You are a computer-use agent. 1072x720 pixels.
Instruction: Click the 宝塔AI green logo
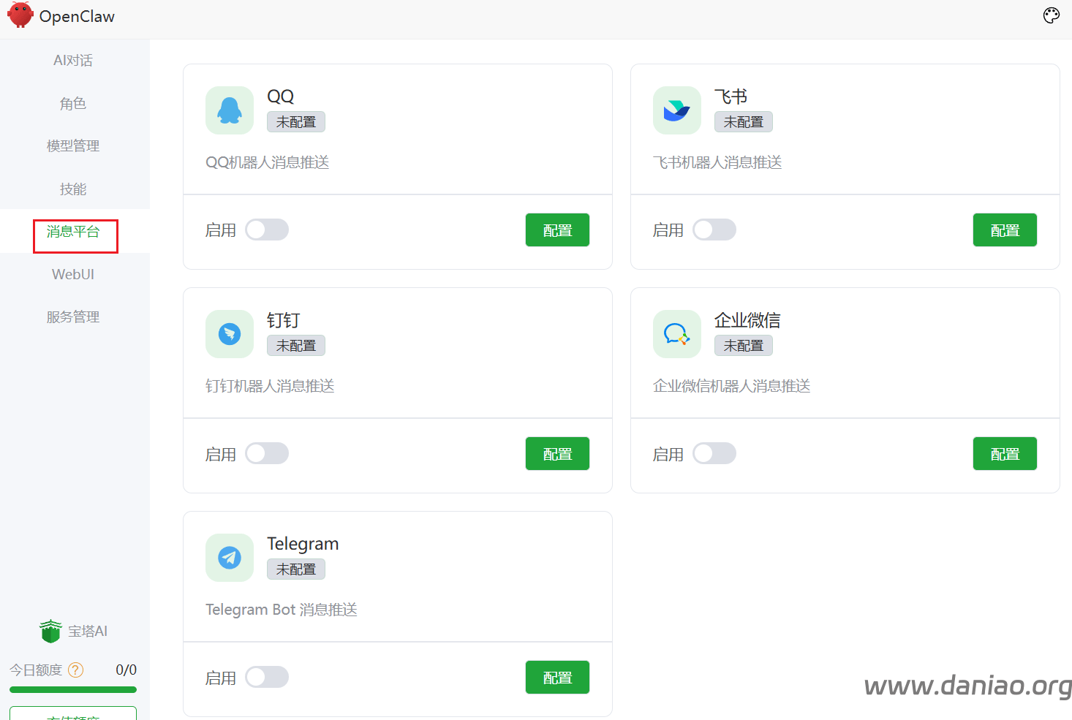pyautogui.click(x=50, y=631)
